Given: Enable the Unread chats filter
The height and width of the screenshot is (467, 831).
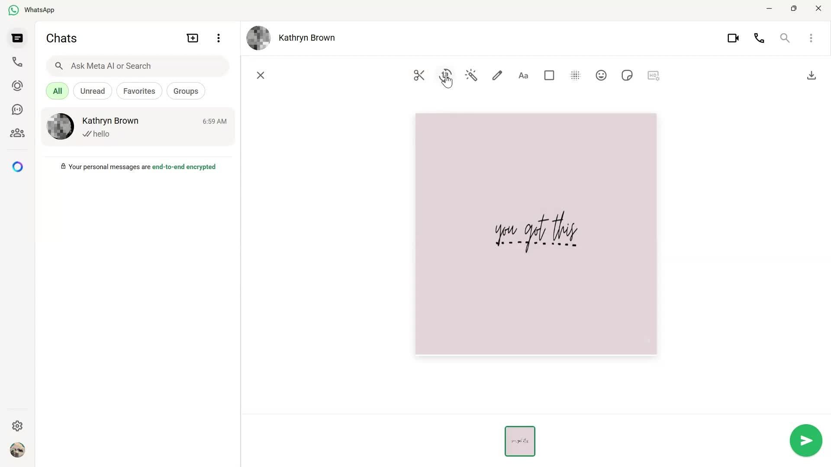Looking at the screenshot, I should coord(92,91).
